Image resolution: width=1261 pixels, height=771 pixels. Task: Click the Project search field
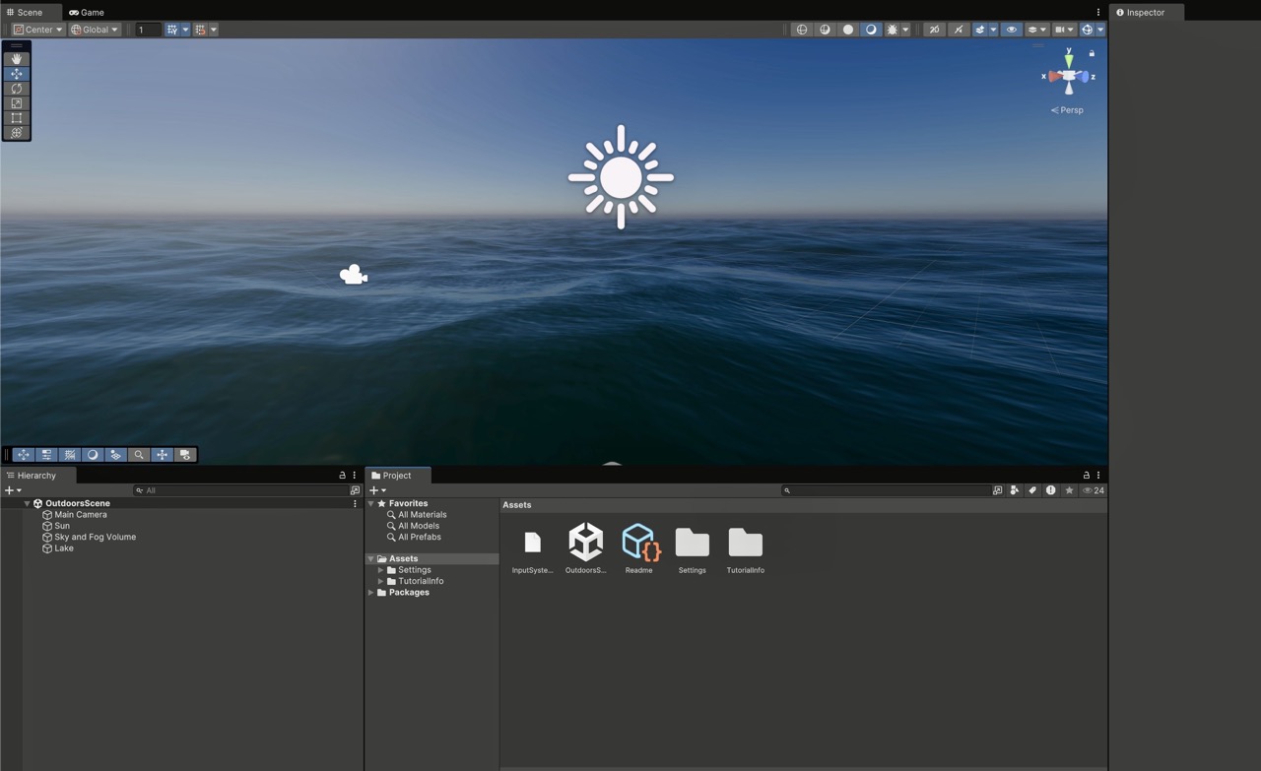click(887, 490)
